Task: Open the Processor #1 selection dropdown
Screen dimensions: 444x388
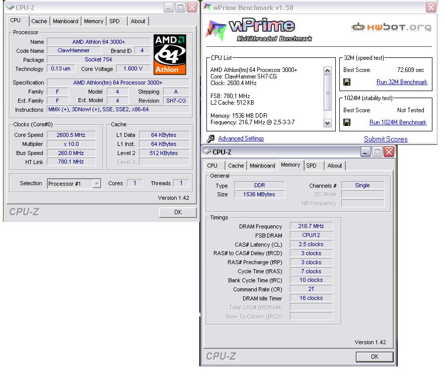Action: click(97, 184)
